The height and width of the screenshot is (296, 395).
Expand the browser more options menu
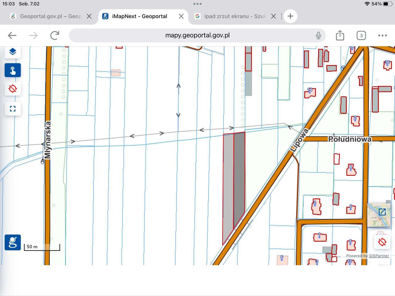point(382,35)
